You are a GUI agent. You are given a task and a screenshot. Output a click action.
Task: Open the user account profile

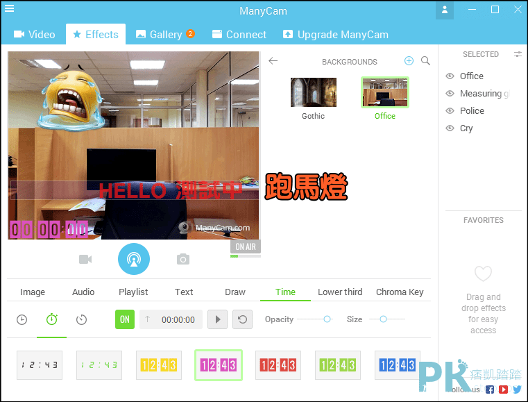pos(445,10)
